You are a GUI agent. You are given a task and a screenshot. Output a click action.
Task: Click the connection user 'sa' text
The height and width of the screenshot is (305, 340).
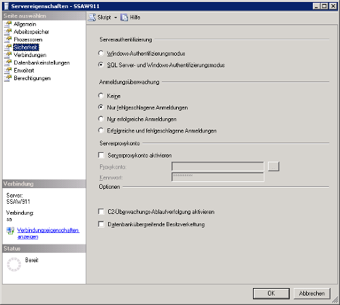9,219
